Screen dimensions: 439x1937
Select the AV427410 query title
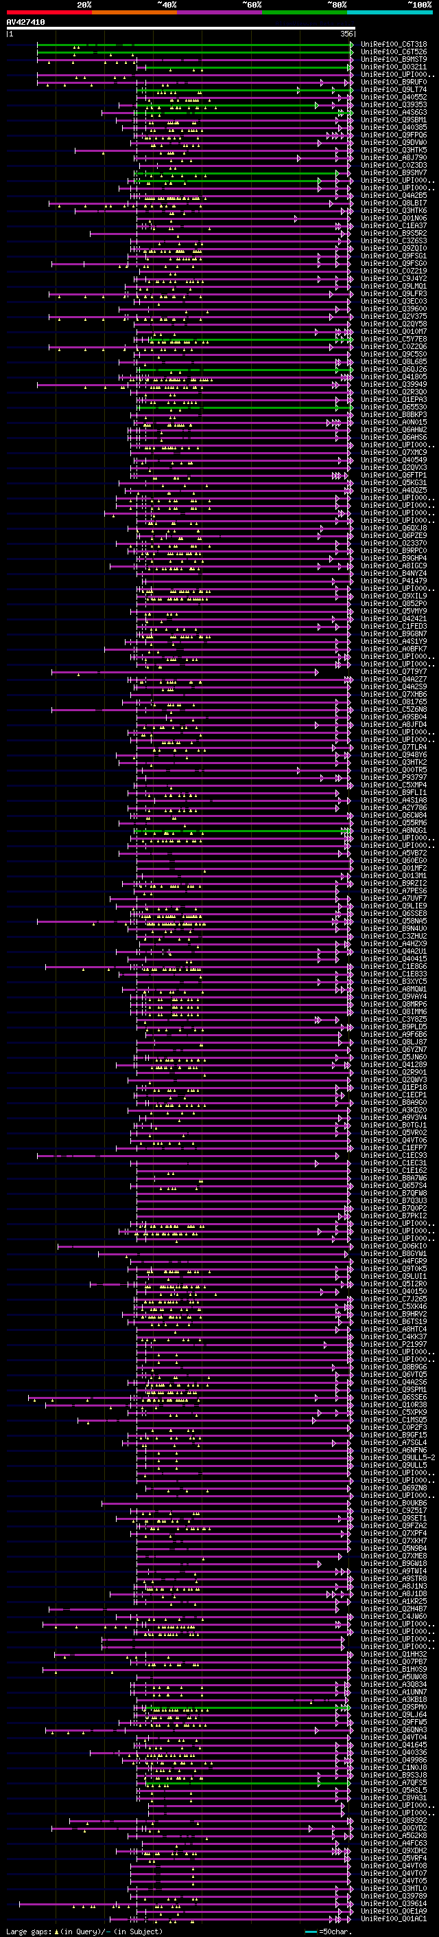pyautogui.click(x=25, y=22)
